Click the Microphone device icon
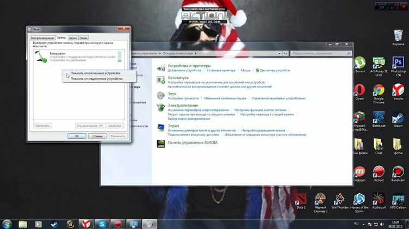Viewport: 409px width, 229px height. (41, 57)
